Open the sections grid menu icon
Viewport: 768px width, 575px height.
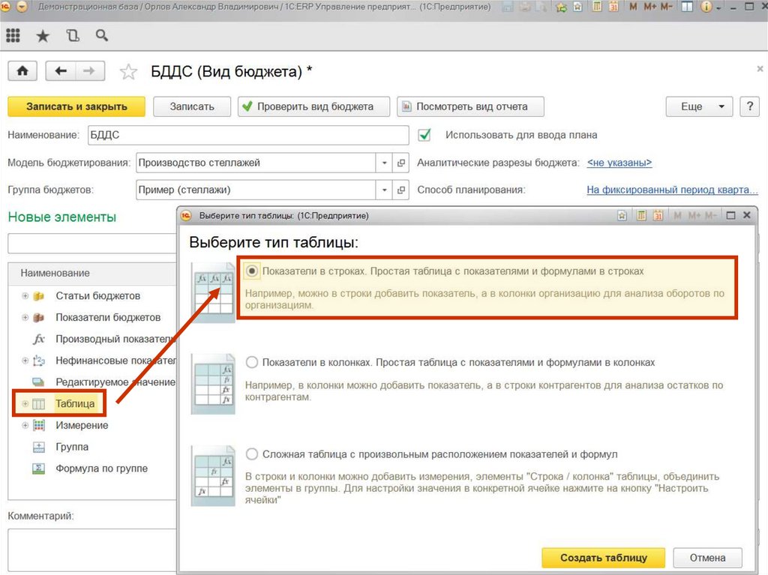click(x=13, y=35)
